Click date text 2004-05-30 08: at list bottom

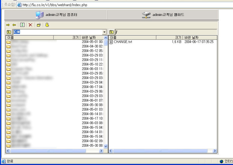click(x=93, y=145)
